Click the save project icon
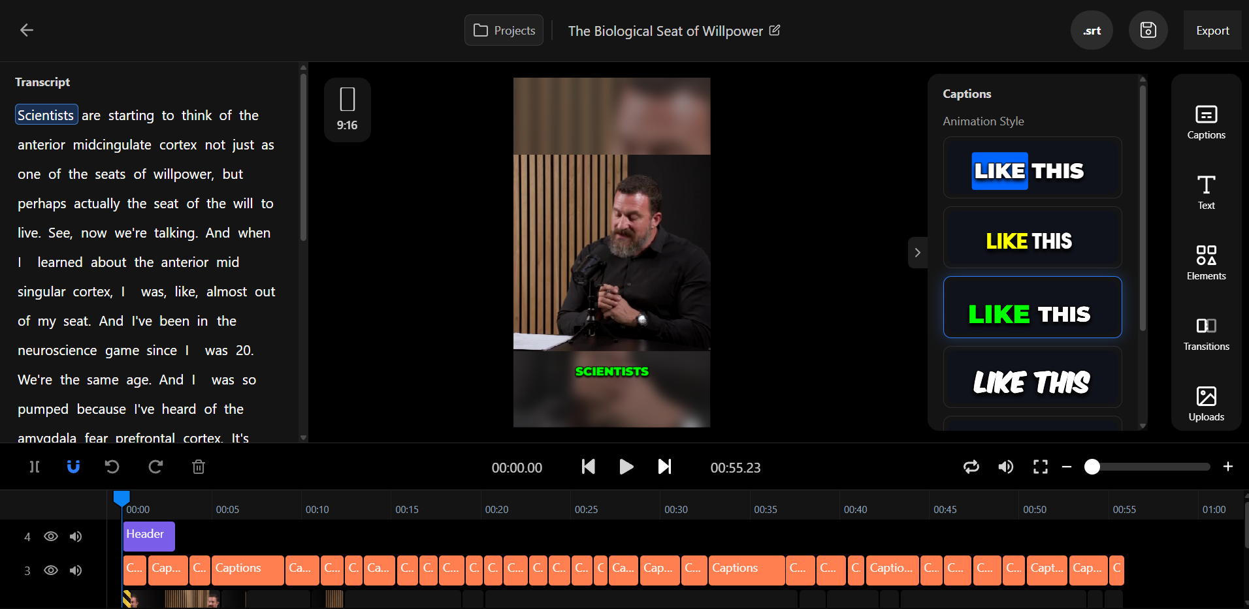 [1148, 30]
